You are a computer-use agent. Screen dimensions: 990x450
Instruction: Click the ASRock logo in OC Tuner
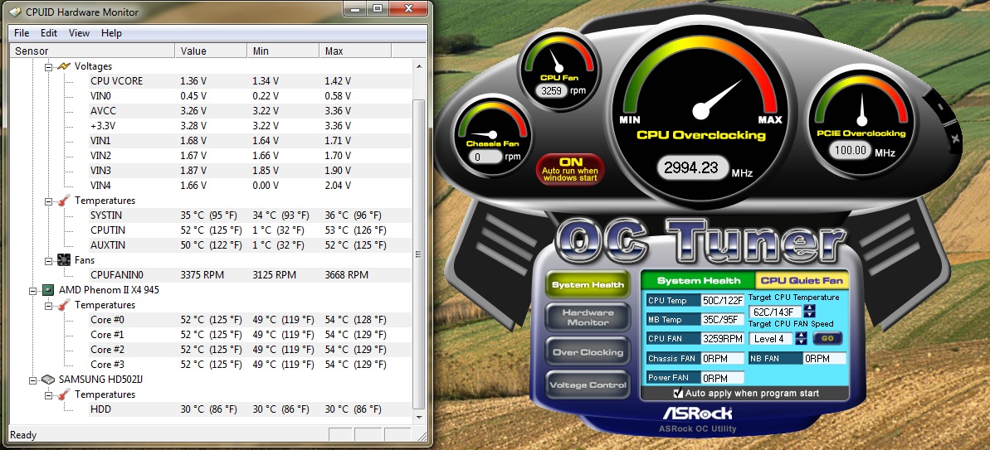coord(697,414)
